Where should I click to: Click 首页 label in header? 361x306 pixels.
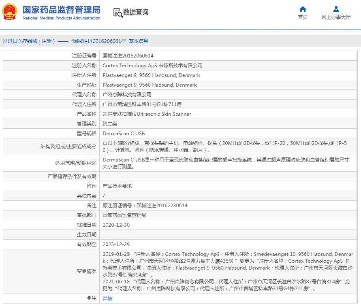tap(303, 17)
